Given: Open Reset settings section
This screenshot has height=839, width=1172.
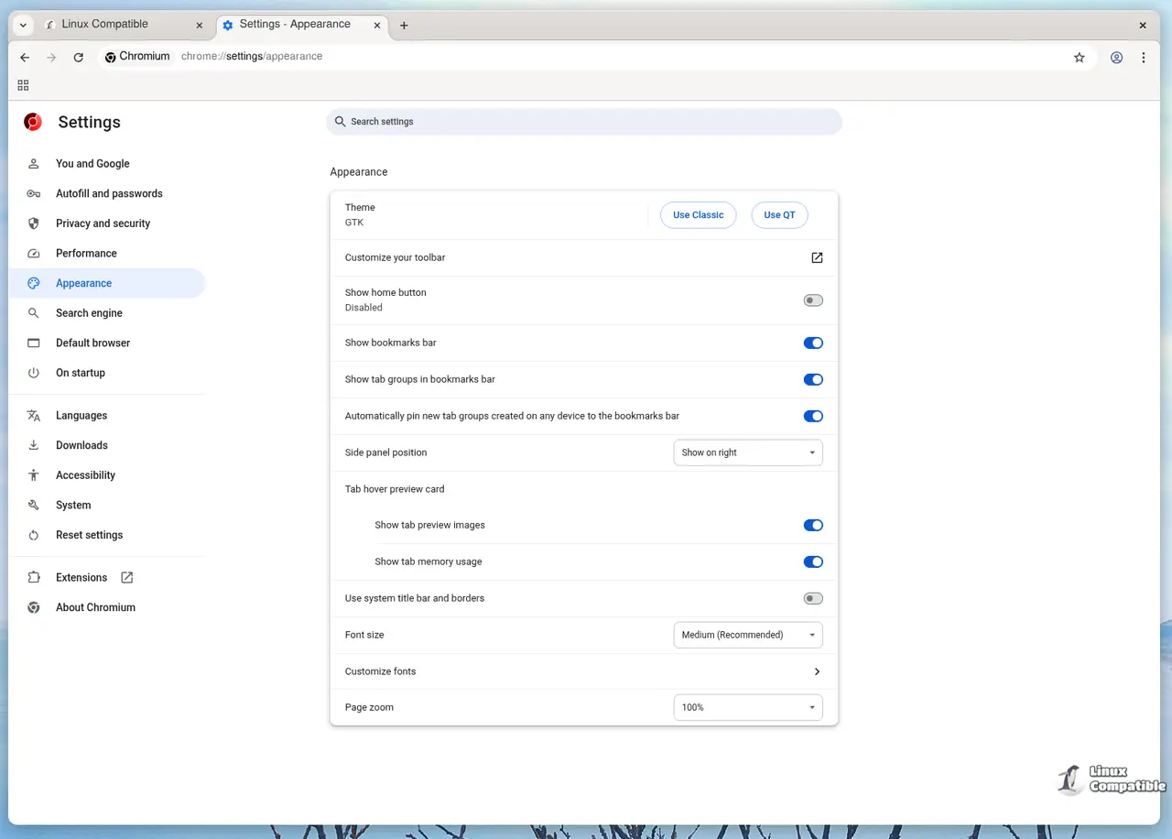Looking at the screenshot, I should pyautogui.click(x=89, y=535).
